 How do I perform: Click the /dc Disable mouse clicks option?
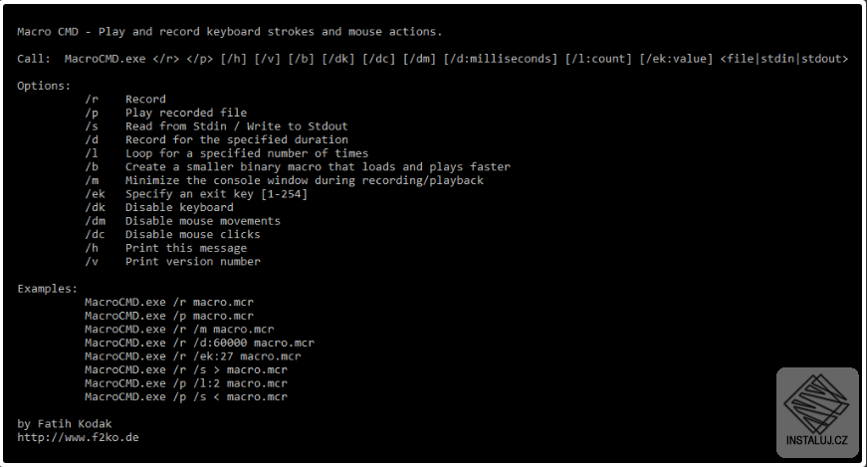click(172, 234)
